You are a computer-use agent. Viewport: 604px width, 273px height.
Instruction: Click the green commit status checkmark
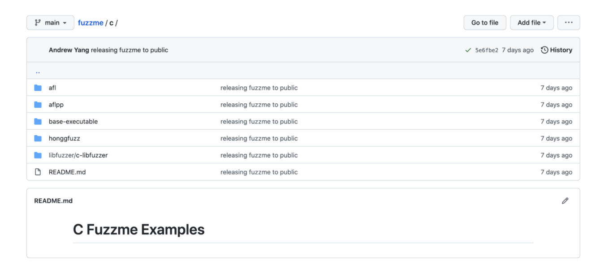(468, 50)
